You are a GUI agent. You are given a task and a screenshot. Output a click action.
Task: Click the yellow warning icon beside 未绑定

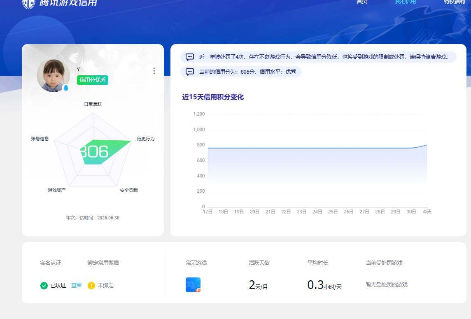point(91,285)
